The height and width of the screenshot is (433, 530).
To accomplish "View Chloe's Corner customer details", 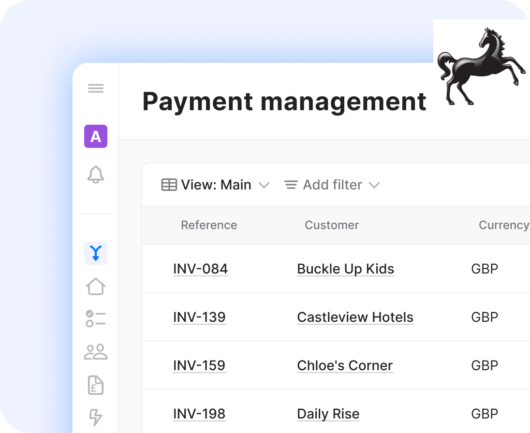I will (345, 365).
